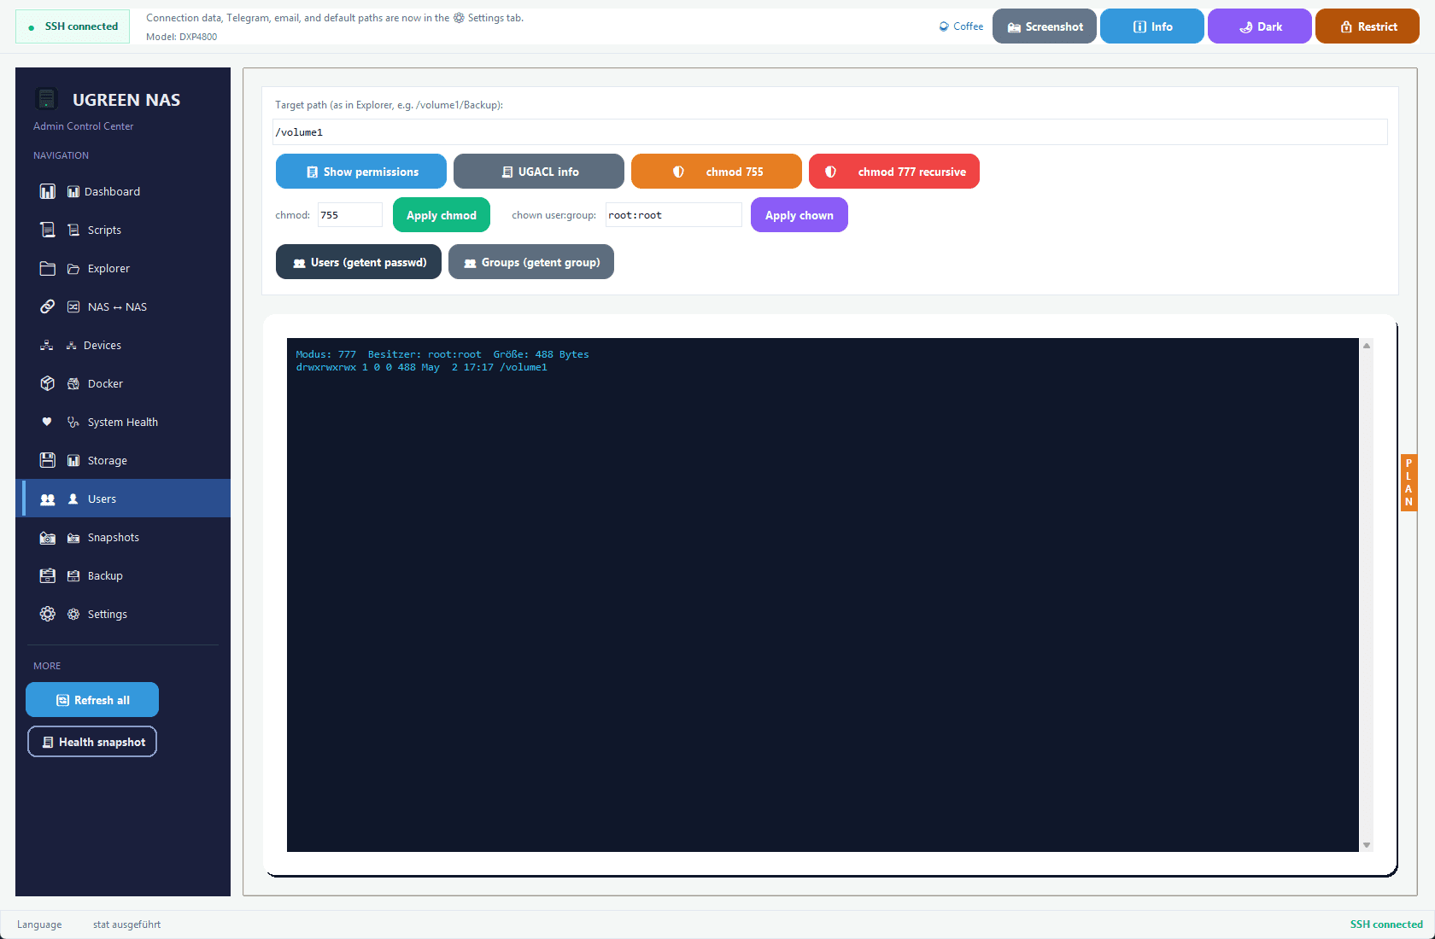Open NAS ↔ NAS section
Screen dimensions: 1435x939
[x=123, y=306]
